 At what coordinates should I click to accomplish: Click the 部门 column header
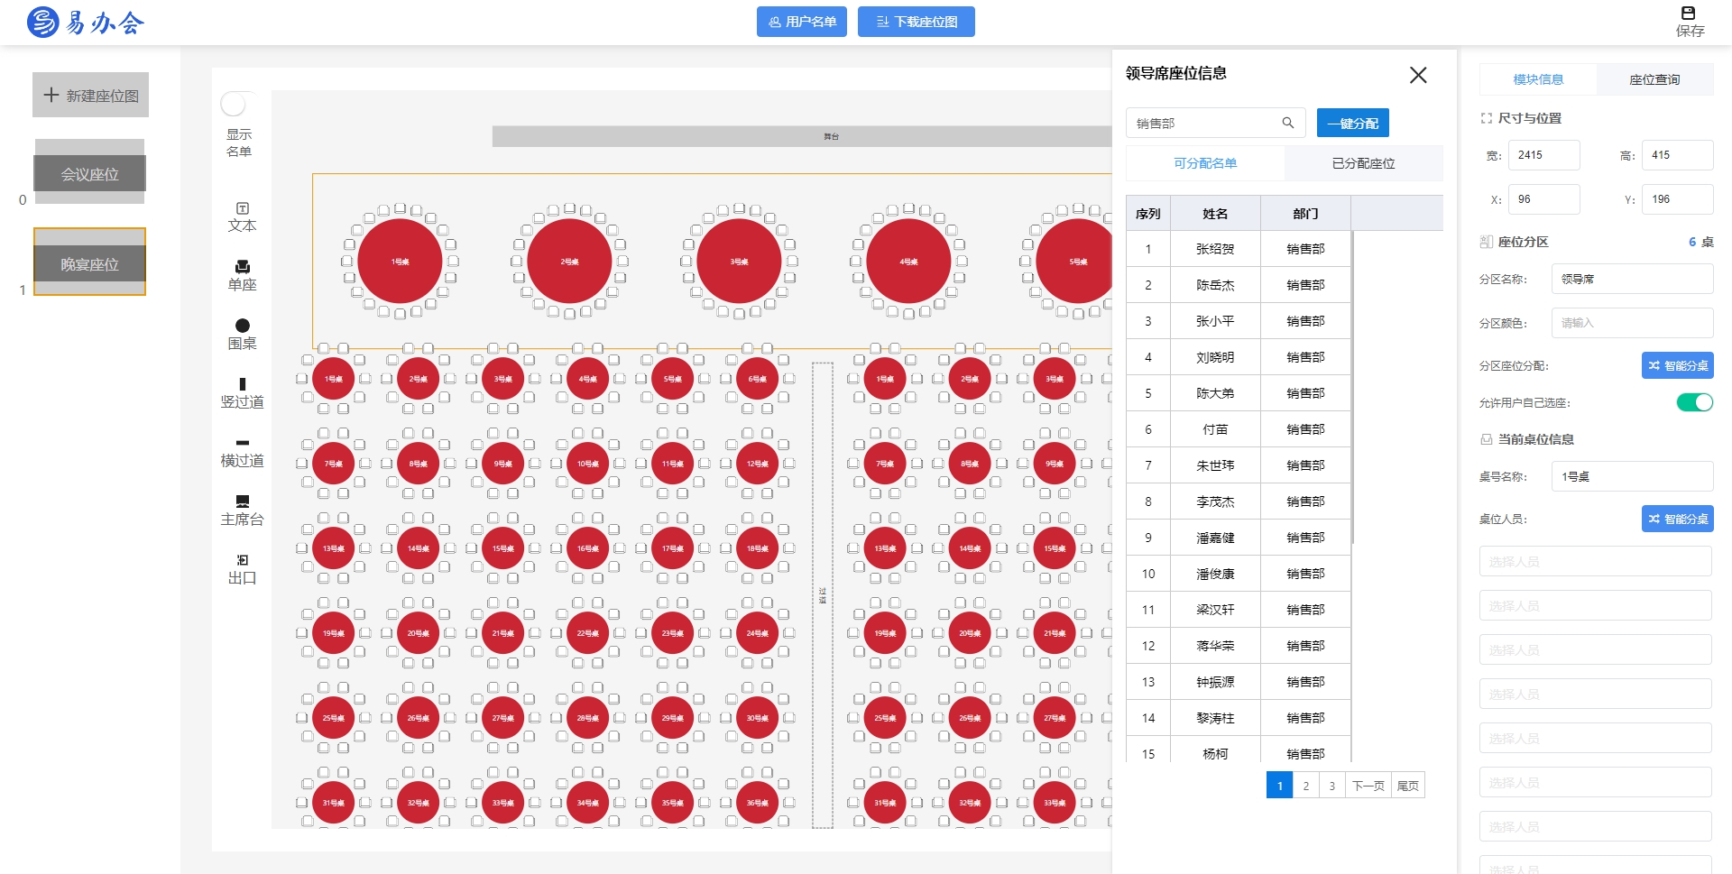coord(1305,214)
